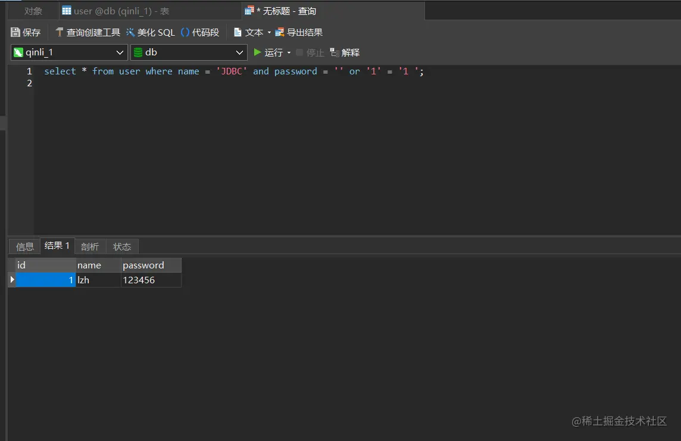681x441 pixels.
Task: Click the Stop (停止) button
Action: click(310, 52)
